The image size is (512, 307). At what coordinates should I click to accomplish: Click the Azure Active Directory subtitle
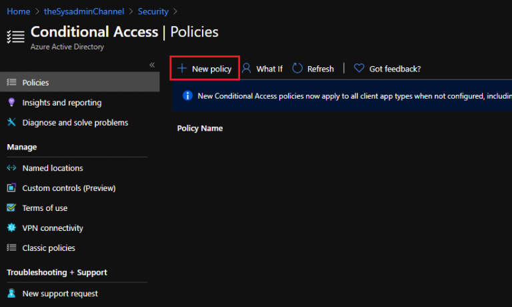67,47
